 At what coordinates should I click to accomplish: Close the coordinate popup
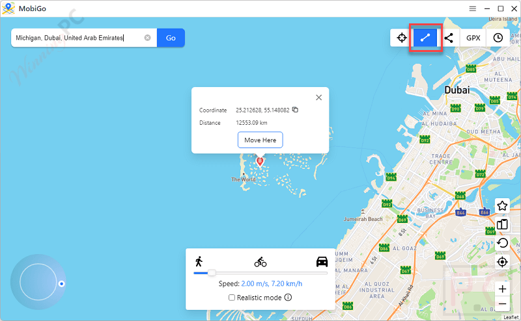click(x=318, y=97)
